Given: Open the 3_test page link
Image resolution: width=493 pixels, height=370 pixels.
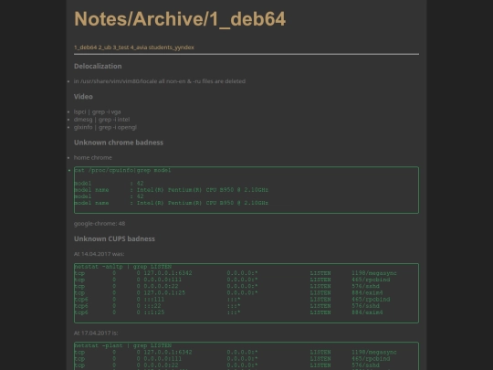Looking at the screenshot, I should [121, 48].
